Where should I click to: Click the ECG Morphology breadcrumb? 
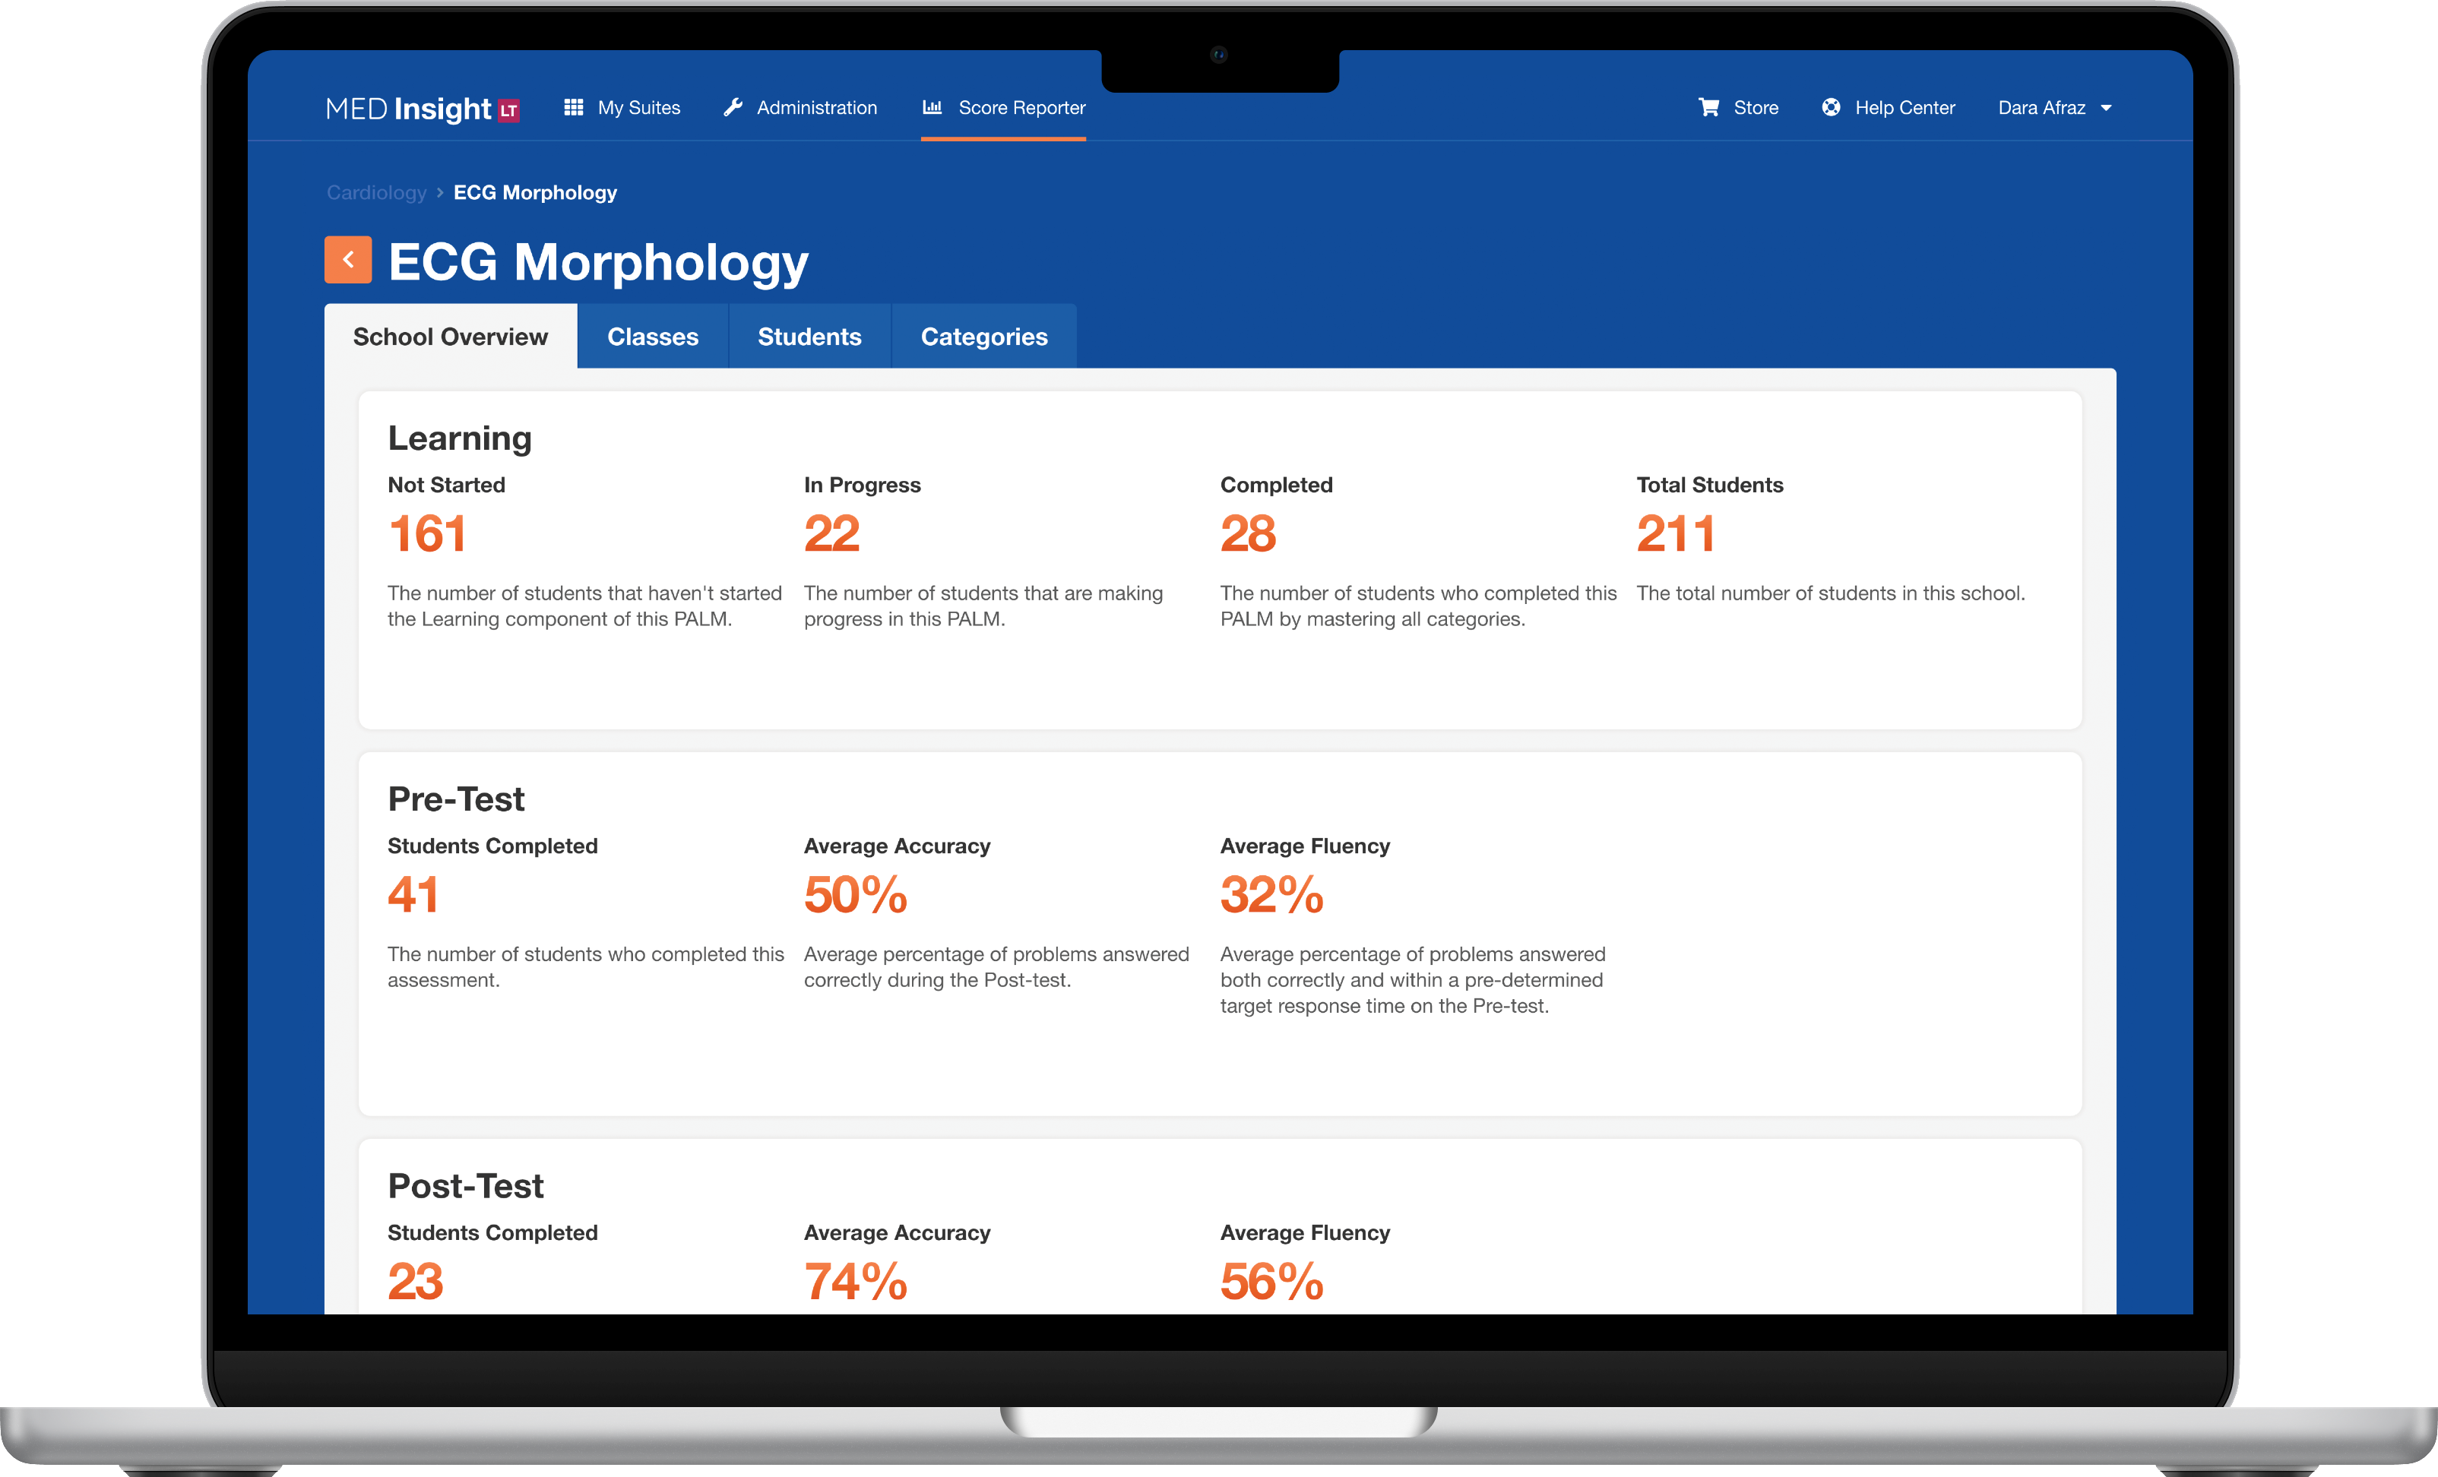coord(534,193)
